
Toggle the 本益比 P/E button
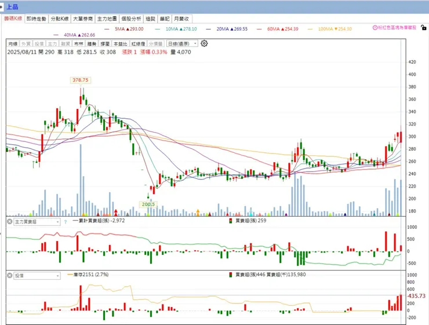(121, 43)
